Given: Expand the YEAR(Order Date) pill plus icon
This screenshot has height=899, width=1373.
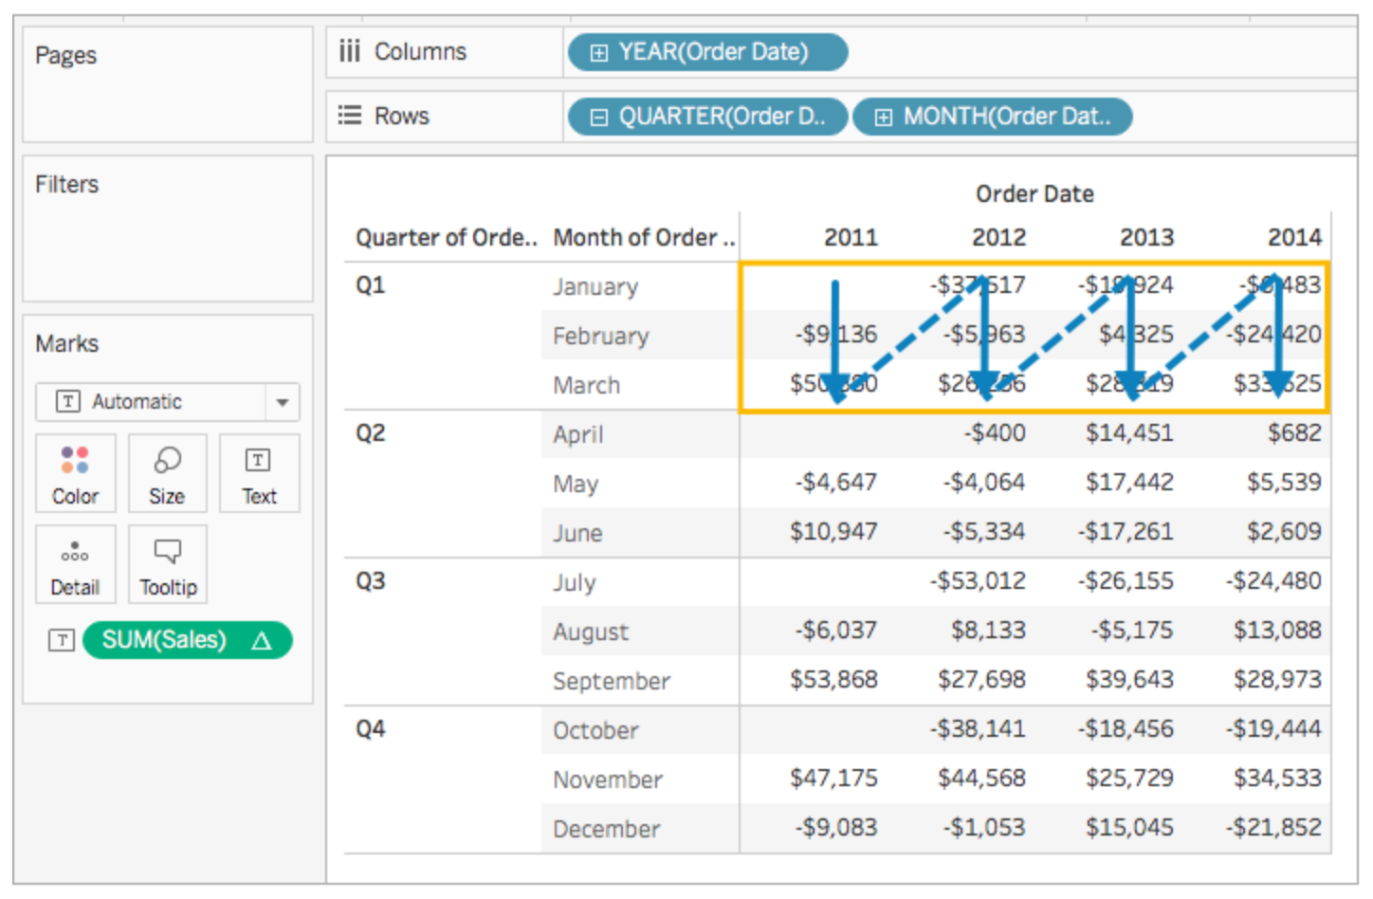Looking at the screenshot, I should point(598,52).
